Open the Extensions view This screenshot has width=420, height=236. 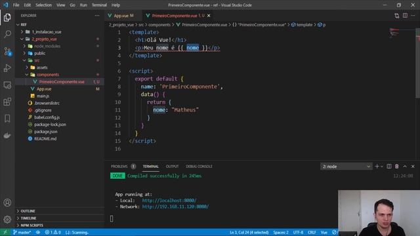pyautogui.click(x=7, y=102)
